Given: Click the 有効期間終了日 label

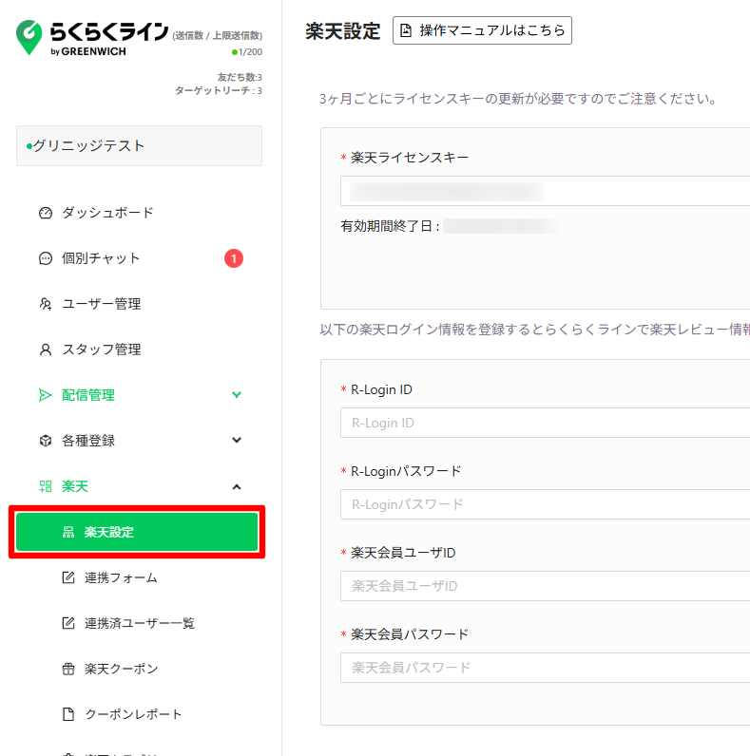Looking at the screenshot, I should tap(390, 226).
